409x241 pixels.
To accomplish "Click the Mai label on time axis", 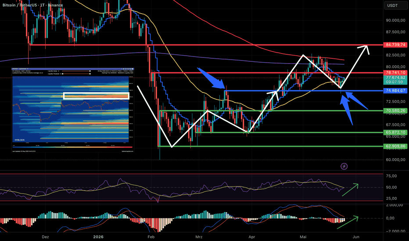I will (x=303, y=237).
